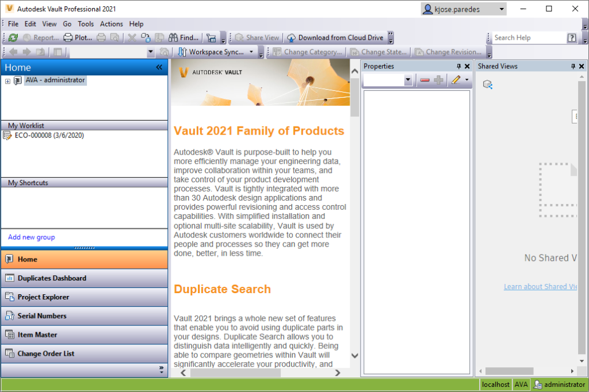
Task: Pin the Shared Views panel
Action: click(x=572, y=66)
